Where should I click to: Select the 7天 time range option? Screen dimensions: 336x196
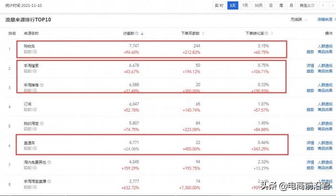245,5
